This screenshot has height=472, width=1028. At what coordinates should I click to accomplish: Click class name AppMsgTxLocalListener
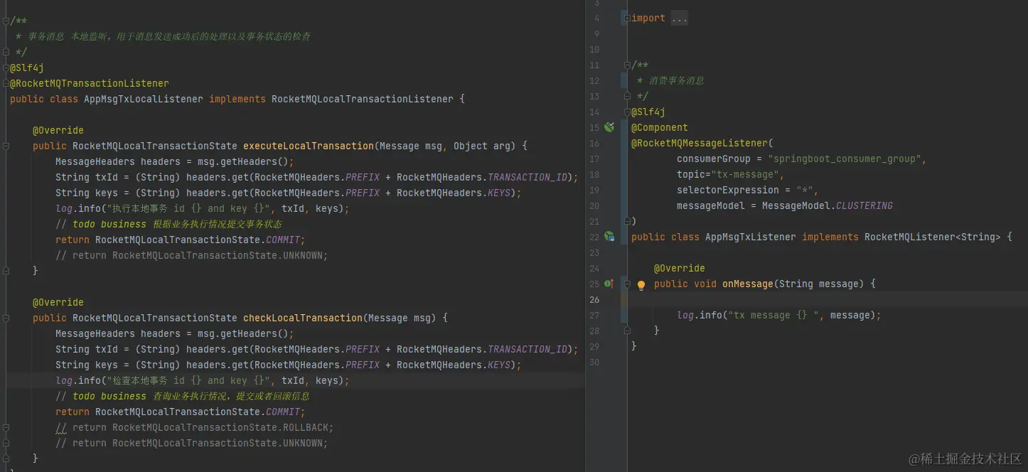pyautogui.click(x=144, y=99)
